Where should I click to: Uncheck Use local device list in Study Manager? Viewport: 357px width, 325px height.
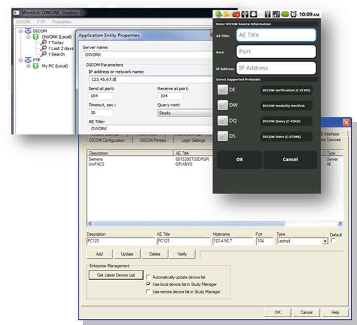coord(149,284)
